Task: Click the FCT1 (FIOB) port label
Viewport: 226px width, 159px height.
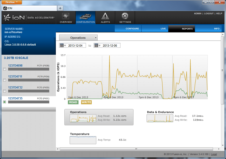Action: 43,66
